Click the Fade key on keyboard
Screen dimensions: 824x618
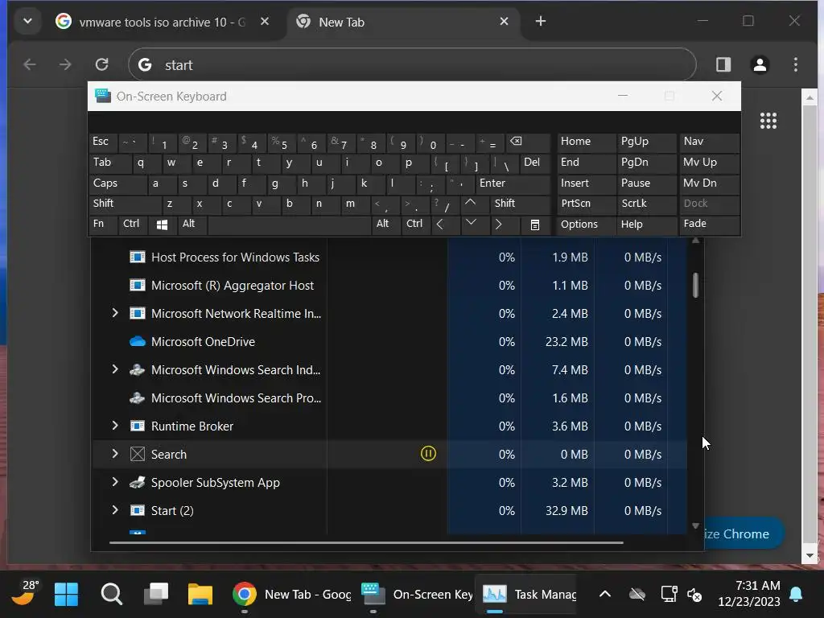(710, 225)
